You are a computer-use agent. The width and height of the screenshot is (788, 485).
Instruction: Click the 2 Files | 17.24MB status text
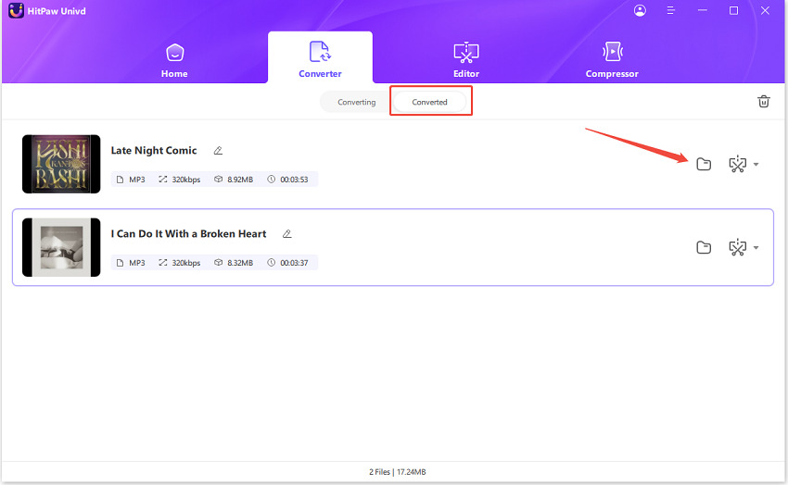(x=397, y=472)
